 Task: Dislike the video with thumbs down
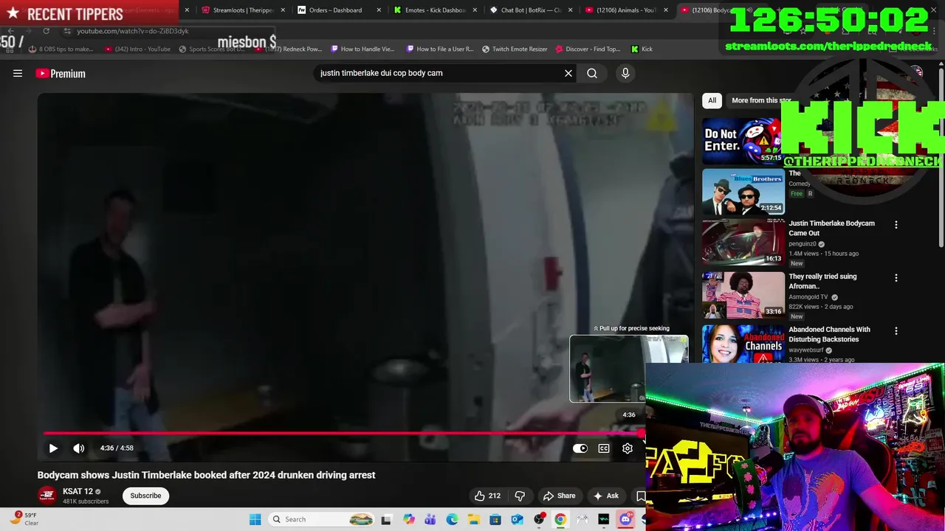(x=520, y=496)
